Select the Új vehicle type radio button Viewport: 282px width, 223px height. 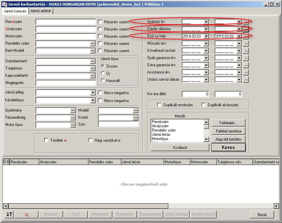pyautogui.click(x=103, y=73)
